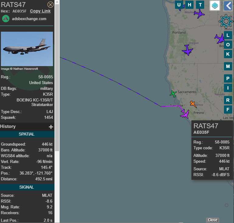Viewport: 234px width, 223px height.
Task: Click the Source MLAT row in popup
Action: coord(211,169)
